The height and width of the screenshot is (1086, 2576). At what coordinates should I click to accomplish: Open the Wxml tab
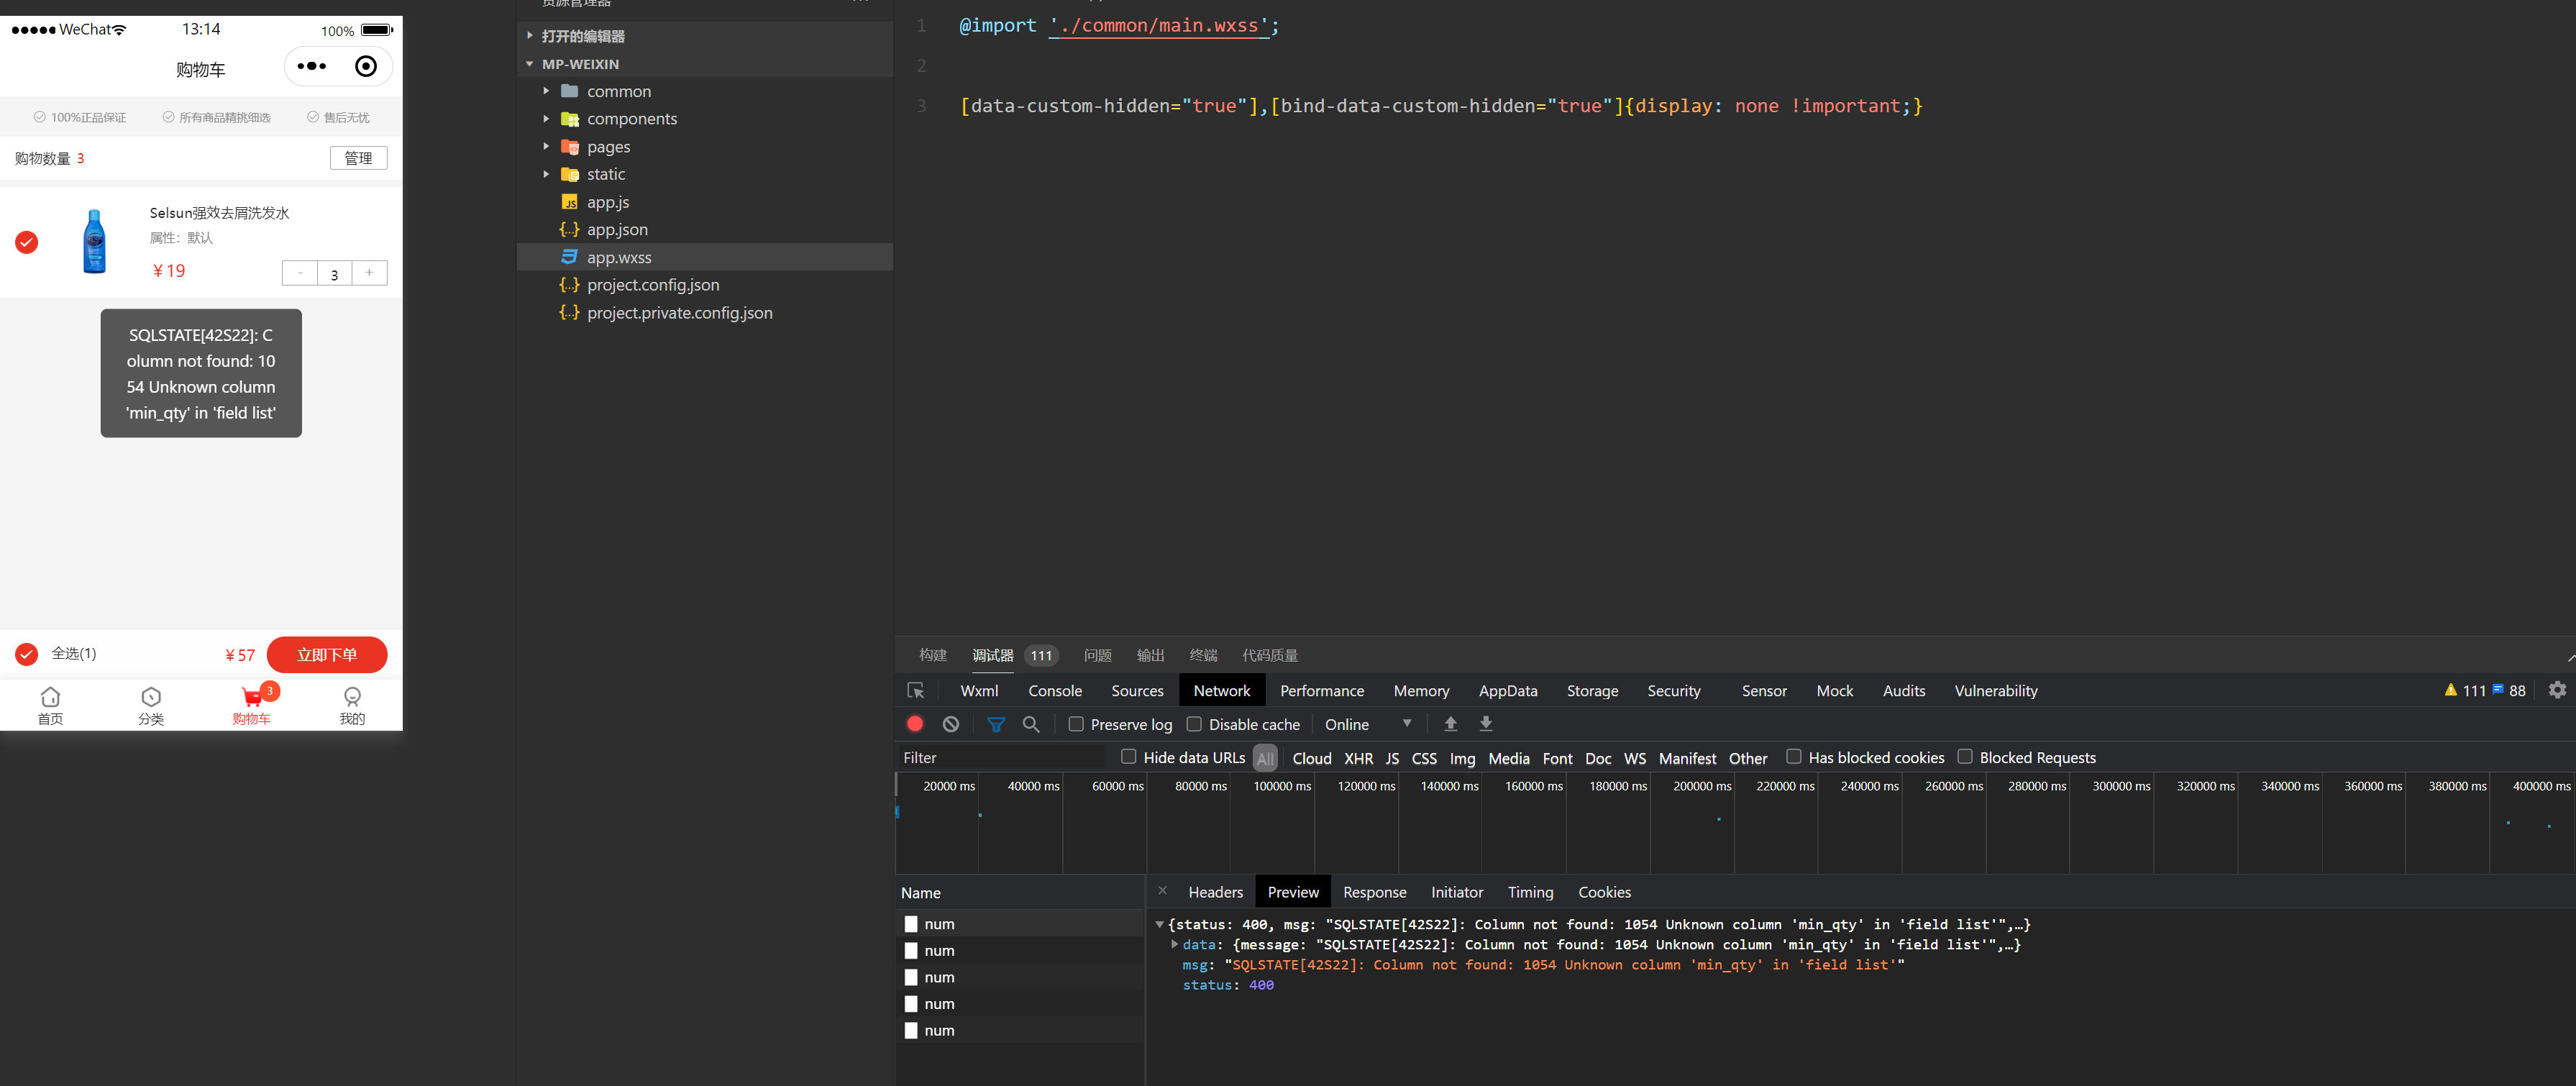[979, 691]
